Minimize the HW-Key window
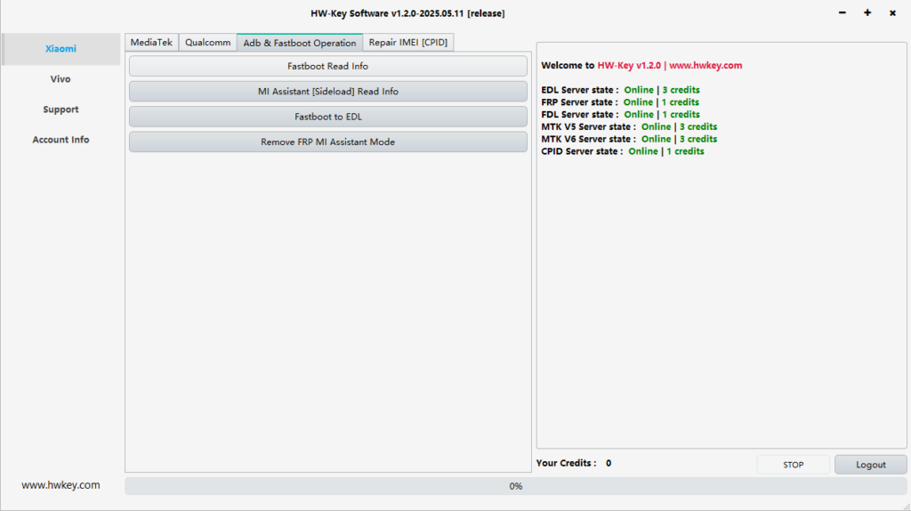911x511 pixels. click(x=842, y=12)
